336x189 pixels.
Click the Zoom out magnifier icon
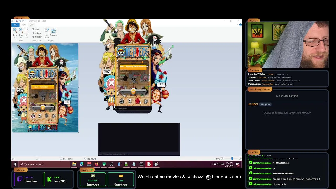pos(21,30)
